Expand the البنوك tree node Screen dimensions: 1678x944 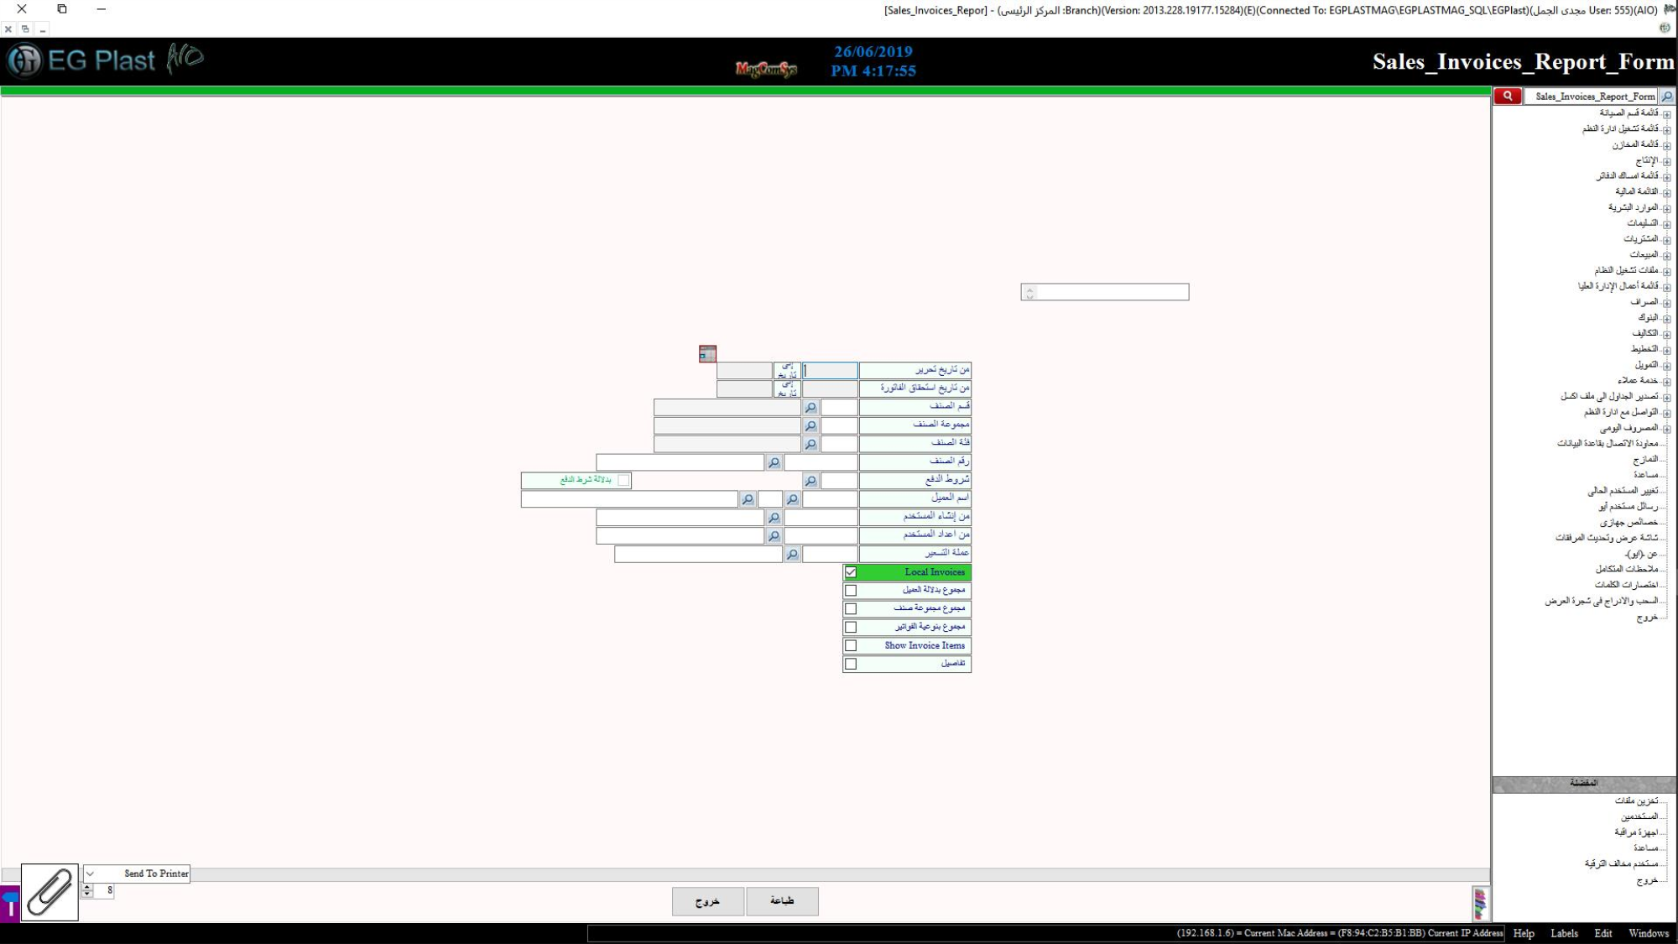1666,319
